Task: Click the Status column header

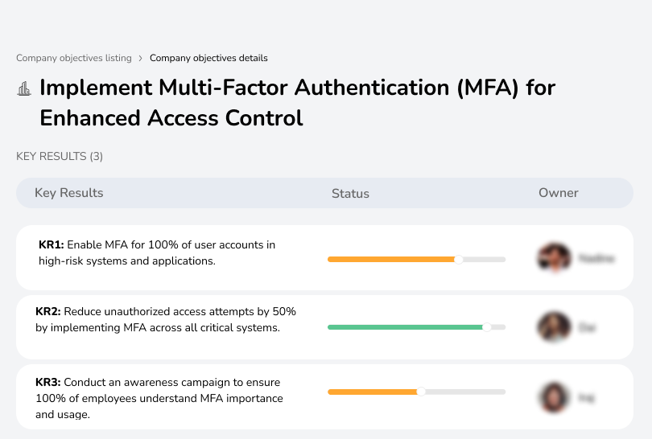Action: pyautogui.click(x=350, y=194)
